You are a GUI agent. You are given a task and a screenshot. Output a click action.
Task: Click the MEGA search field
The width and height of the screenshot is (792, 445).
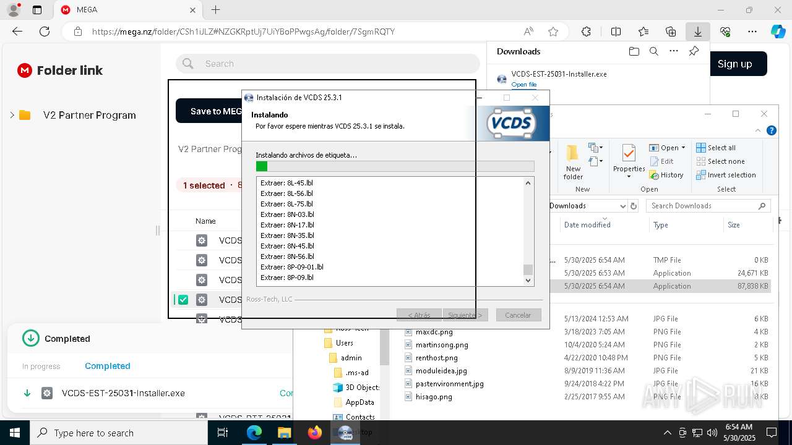tap(328, 64)
